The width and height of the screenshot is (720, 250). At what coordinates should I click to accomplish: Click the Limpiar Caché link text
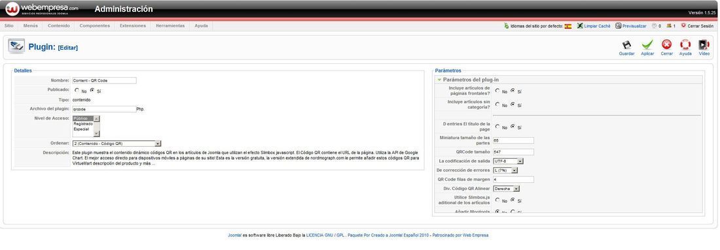point(598,26)
